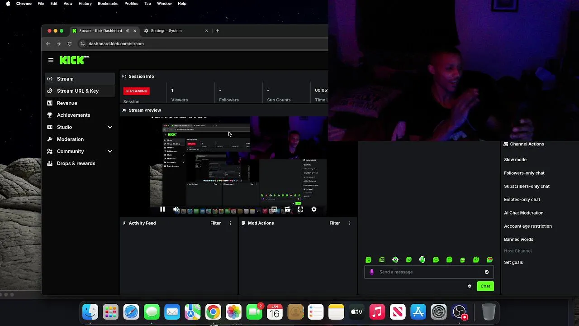
Task: Open the History menu
Action: (x=85, y=4)
